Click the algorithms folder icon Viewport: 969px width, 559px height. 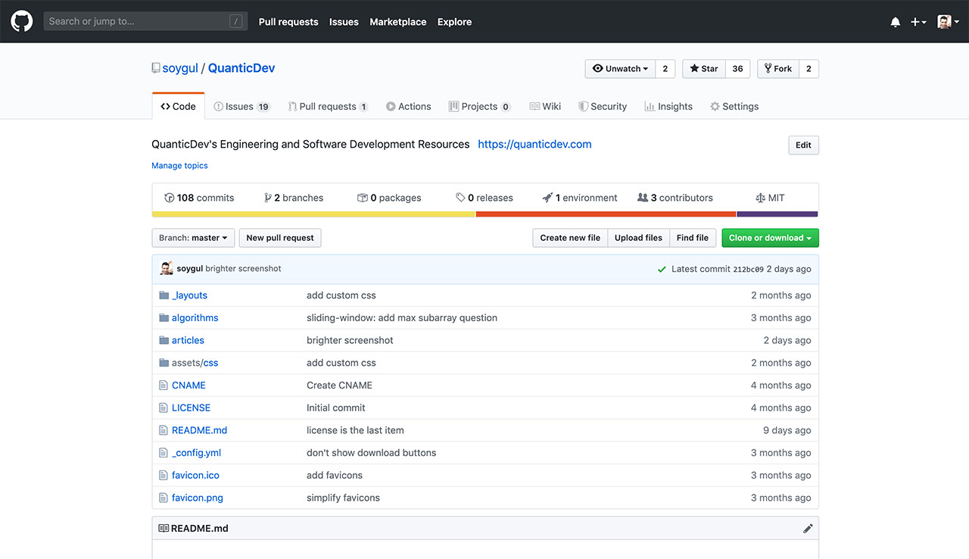(x=164, y=318)
